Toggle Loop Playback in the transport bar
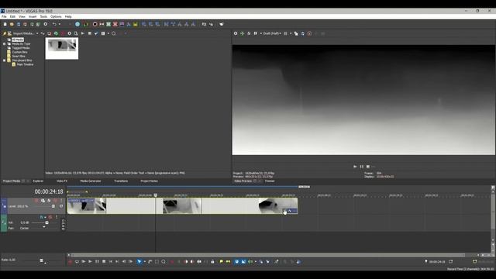This screenshot has width=496, height=279. [x=77, y=262]
